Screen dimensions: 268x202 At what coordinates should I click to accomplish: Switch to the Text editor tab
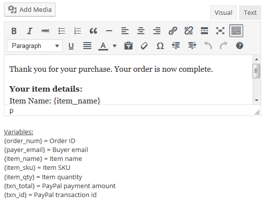click(x=250, y=12)
